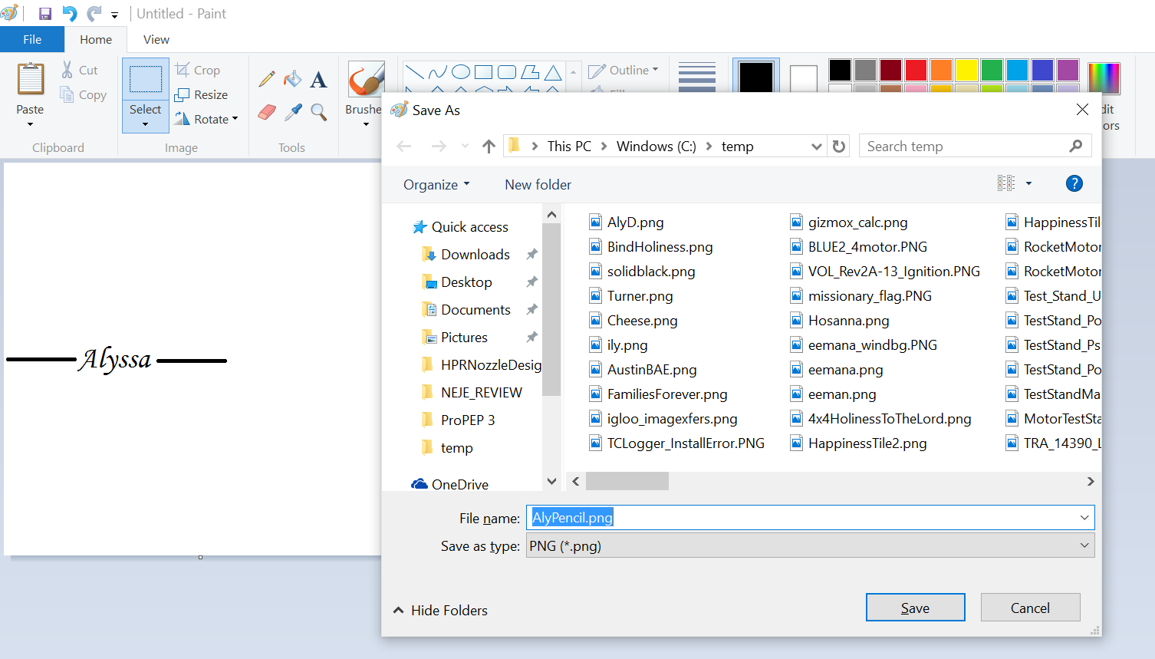Select the Triangle shape

(553, 72)
